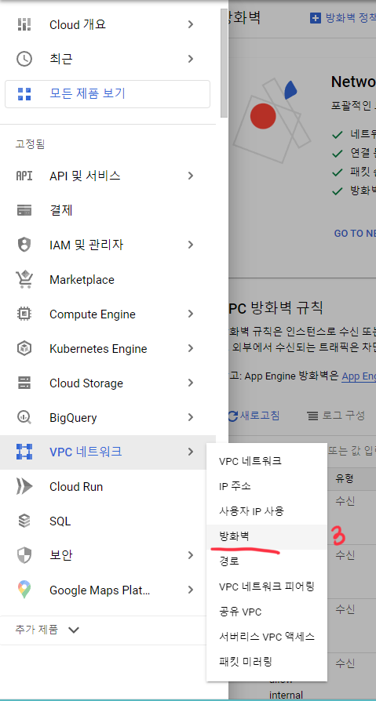Click the Compute Engine chip icon
376x701 pixels.
click(x=24, y=314)
